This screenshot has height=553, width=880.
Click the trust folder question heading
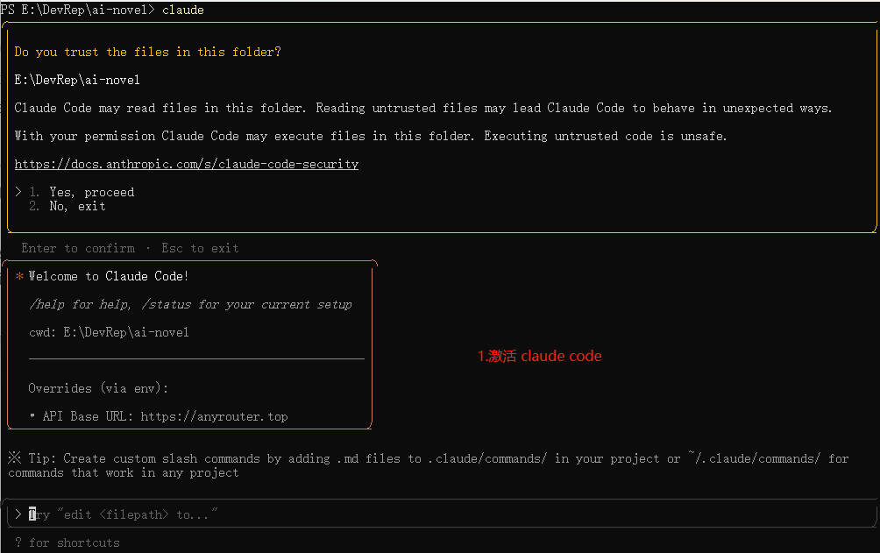147,52
